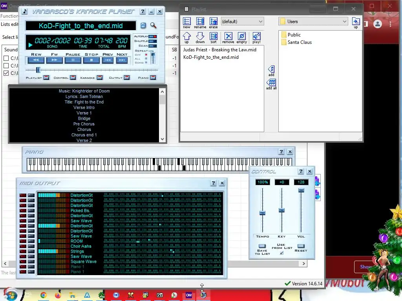This screenshot has height=301, width=402.
Task: Move song down with down arrow icon
Action: 200,38
